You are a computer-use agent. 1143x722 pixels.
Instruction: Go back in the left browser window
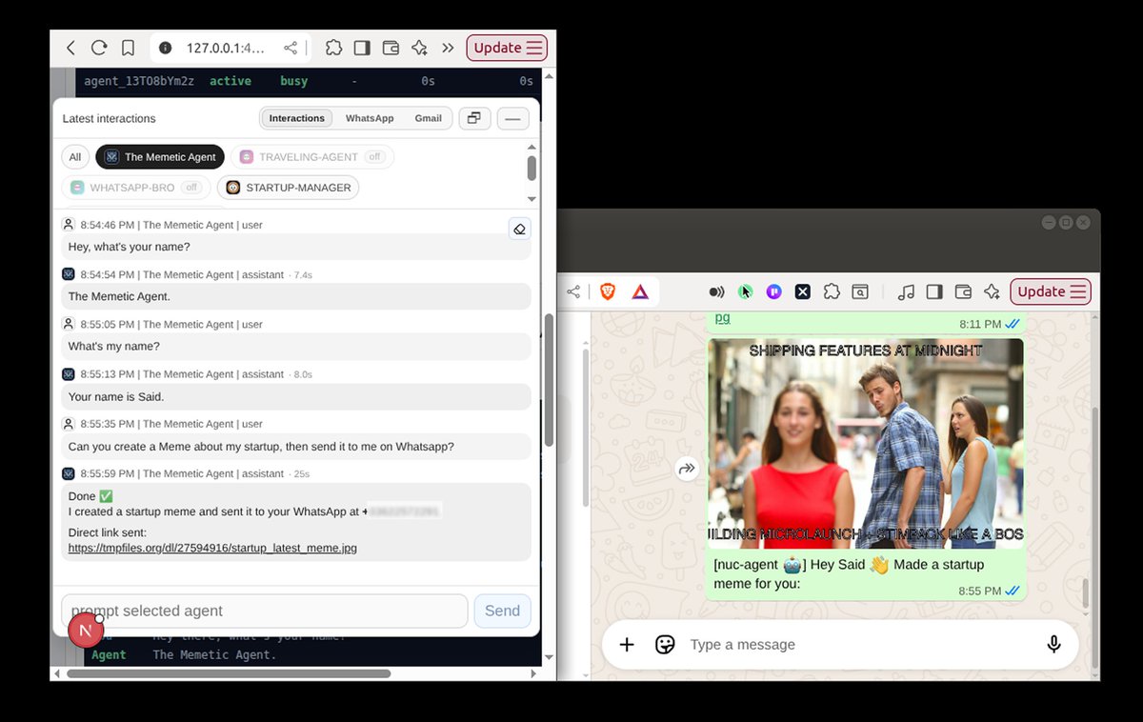pyautogui.click(x=70, y=48)
